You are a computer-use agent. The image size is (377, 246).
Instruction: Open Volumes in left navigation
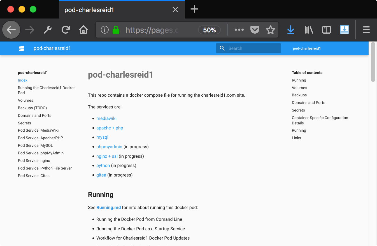tap(25, 100)
